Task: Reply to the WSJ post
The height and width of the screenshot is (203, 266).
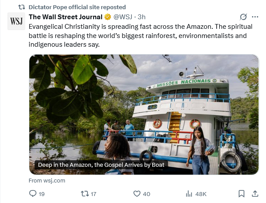Action: click(x=33, y=194)
